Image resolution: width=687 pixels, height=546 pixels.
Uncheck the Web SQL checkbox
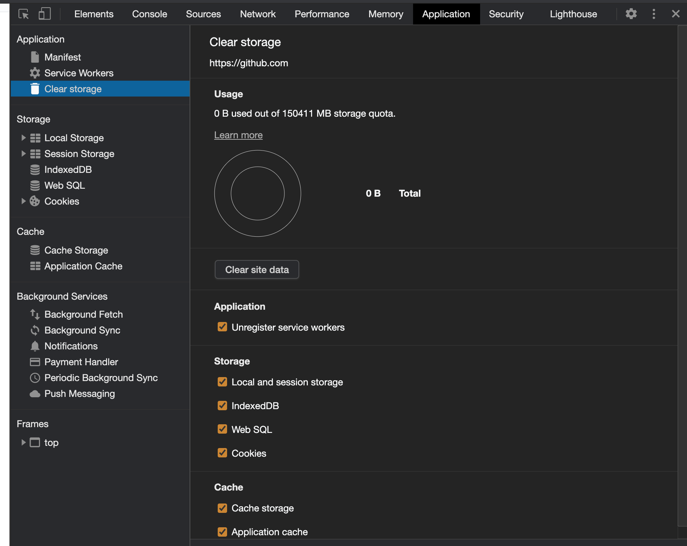coord(222,429)
